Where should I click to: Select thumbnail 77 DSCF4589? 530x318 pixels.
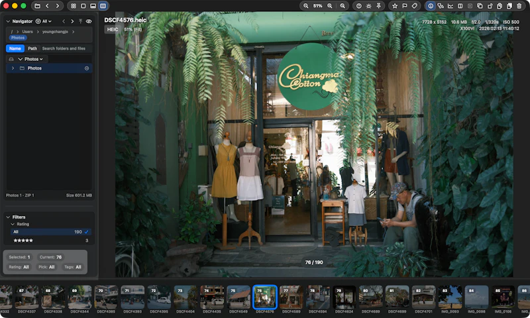pyautogui.click(x=291, y=299)
